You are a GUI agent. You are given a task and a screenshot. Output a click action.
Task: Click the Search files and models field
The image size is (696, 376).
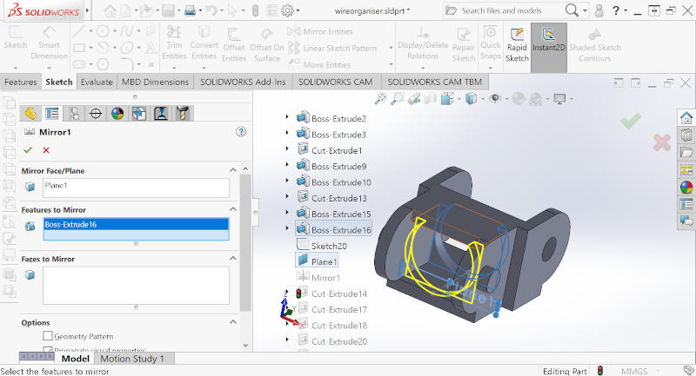tap(502, 10)
